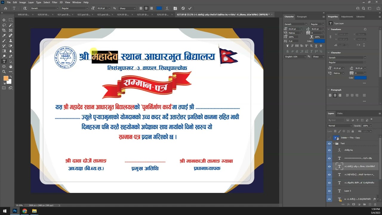Open the Windows Start menu
382x215 pixels.
[4, 211]
